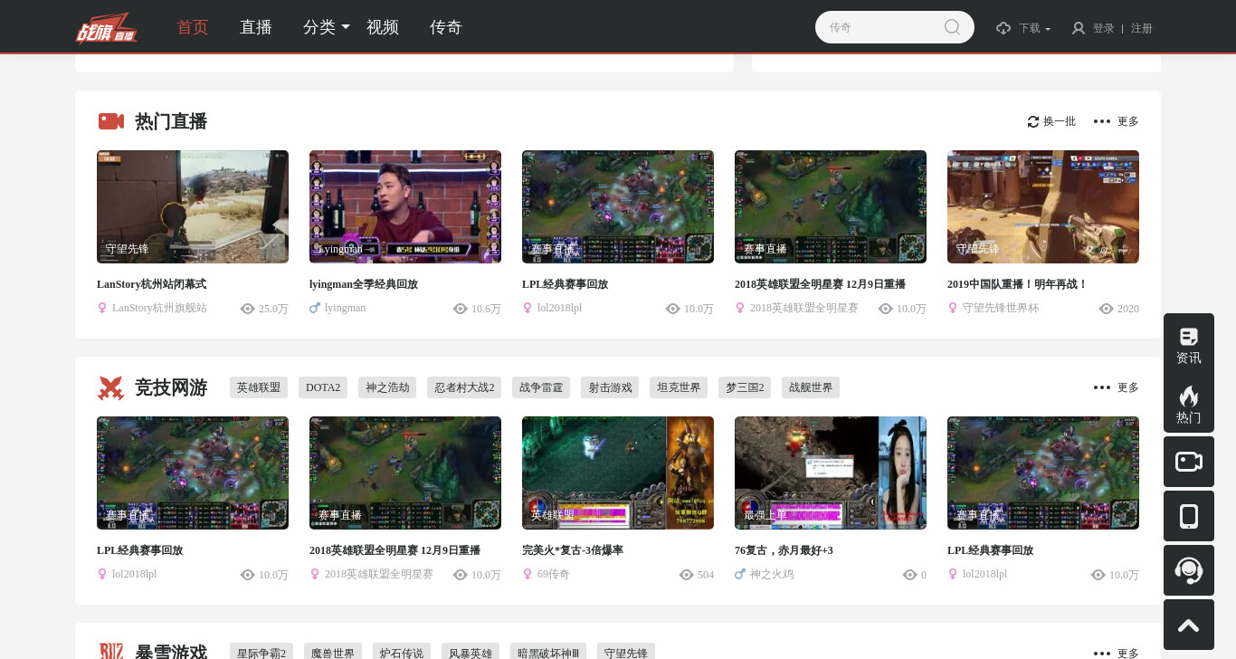Open 更多 in the 热门直播 section
The image size is (1236, 659).
click(x=1117, y=121)
